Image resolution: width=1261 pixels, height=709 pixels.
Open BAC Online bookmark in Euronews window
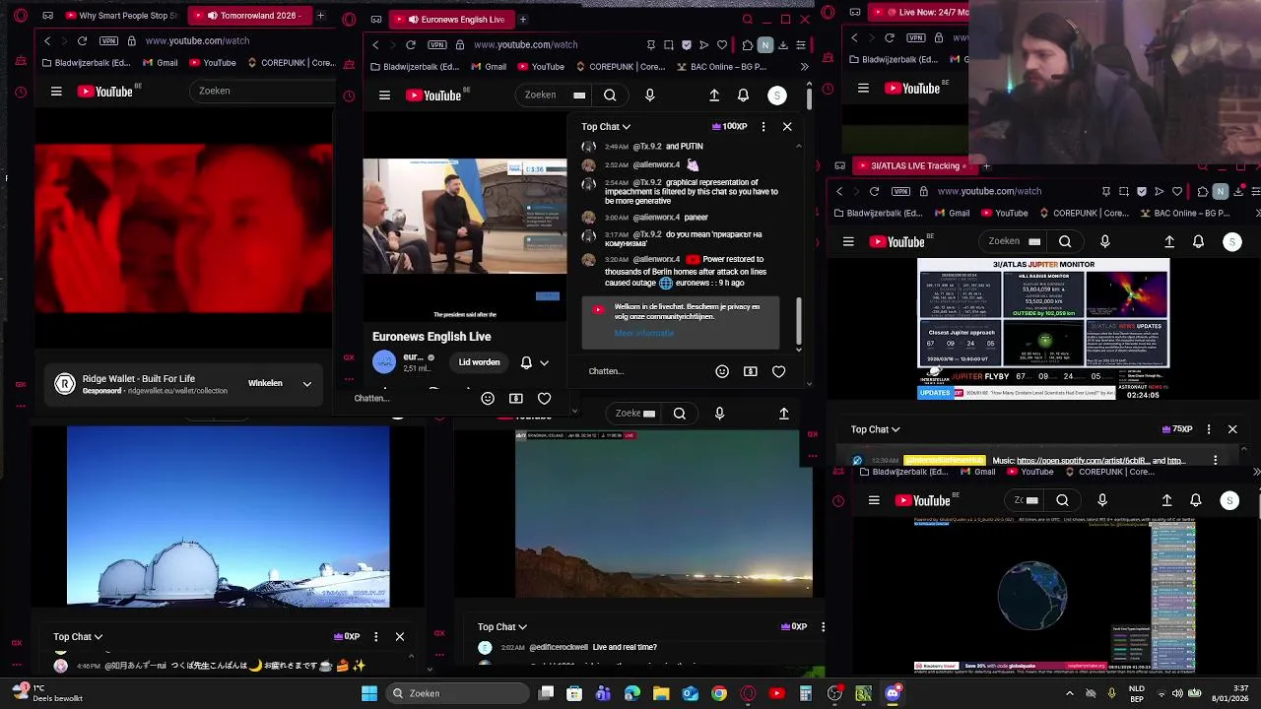point(722,67)
